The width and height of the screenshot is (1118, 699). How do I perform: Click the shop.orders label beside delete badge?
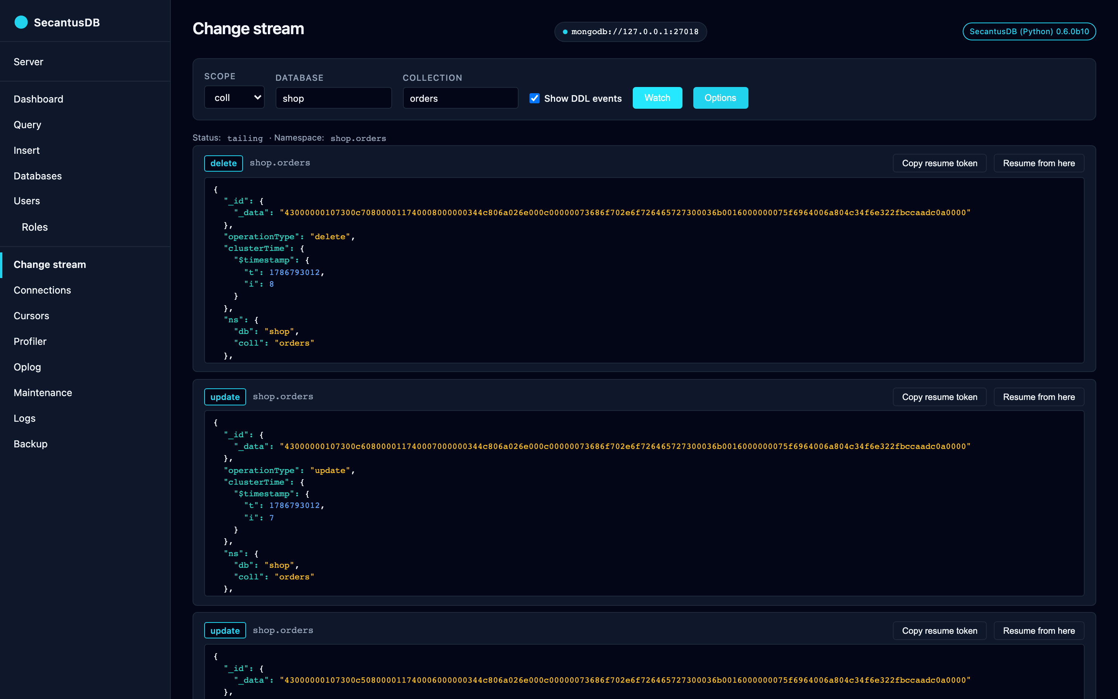pos(279,163)
